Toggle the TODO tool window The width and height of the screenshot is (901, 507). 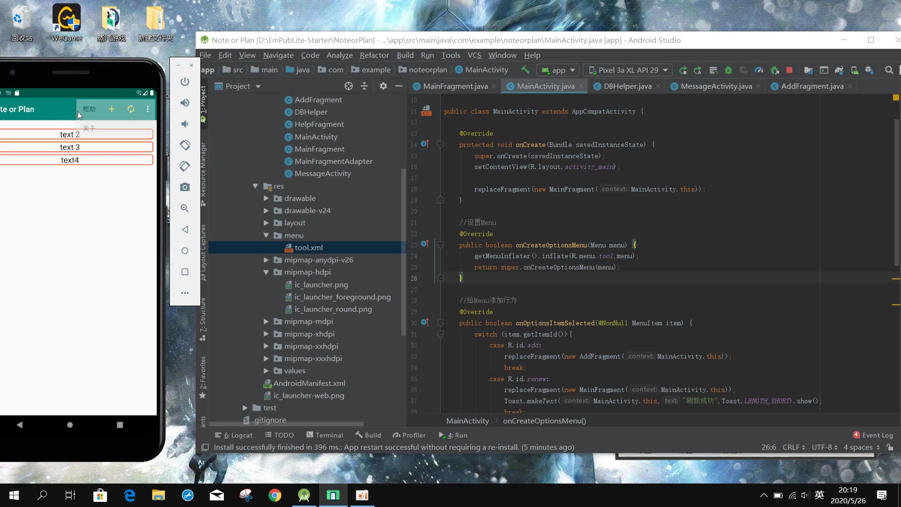pyautogui.click(x=279, y=435)
